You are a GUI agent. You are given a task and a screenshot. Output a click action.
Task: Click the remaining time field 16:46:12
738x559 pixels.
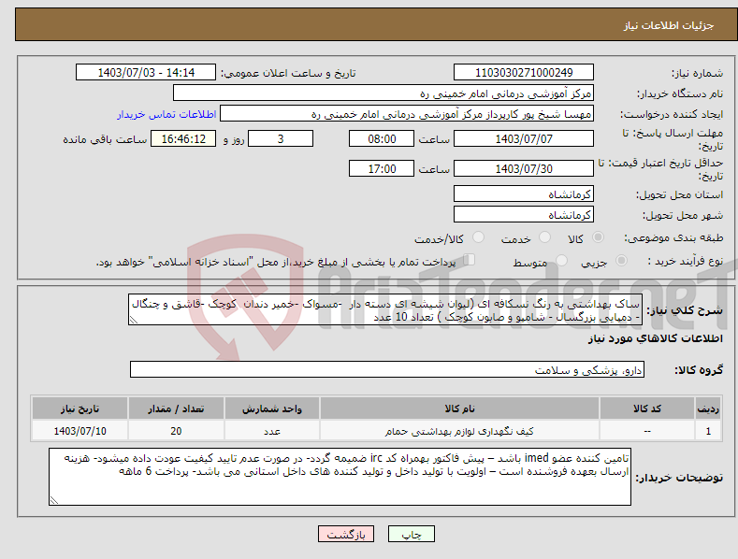(183, 138)
